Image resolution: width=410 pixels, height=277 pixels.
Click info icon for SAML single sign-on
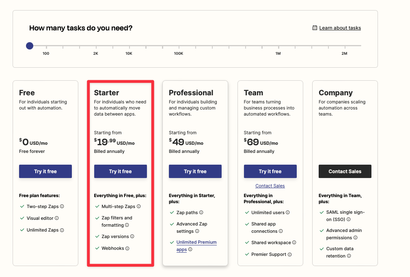(x=349, y=219)
